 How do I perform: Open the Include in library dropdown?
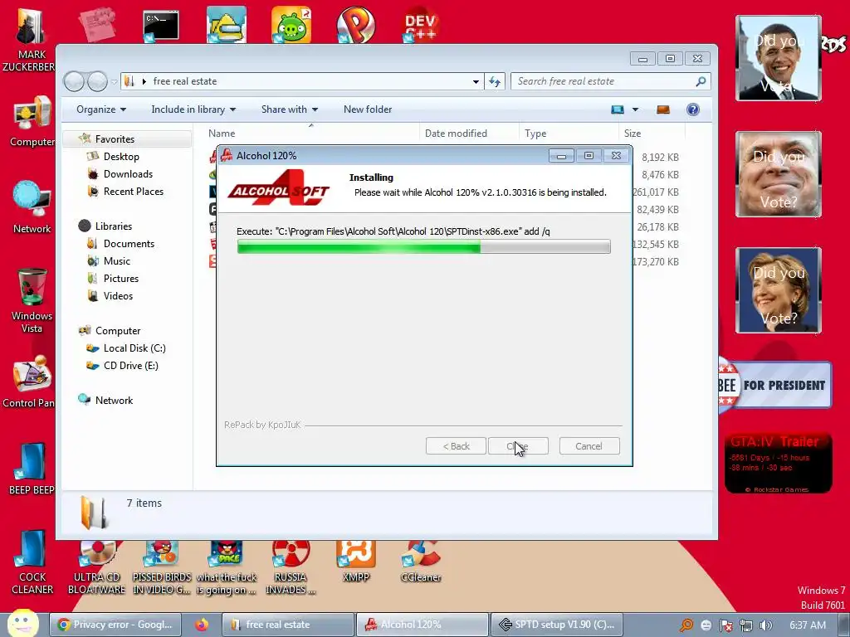coord(193,109)
